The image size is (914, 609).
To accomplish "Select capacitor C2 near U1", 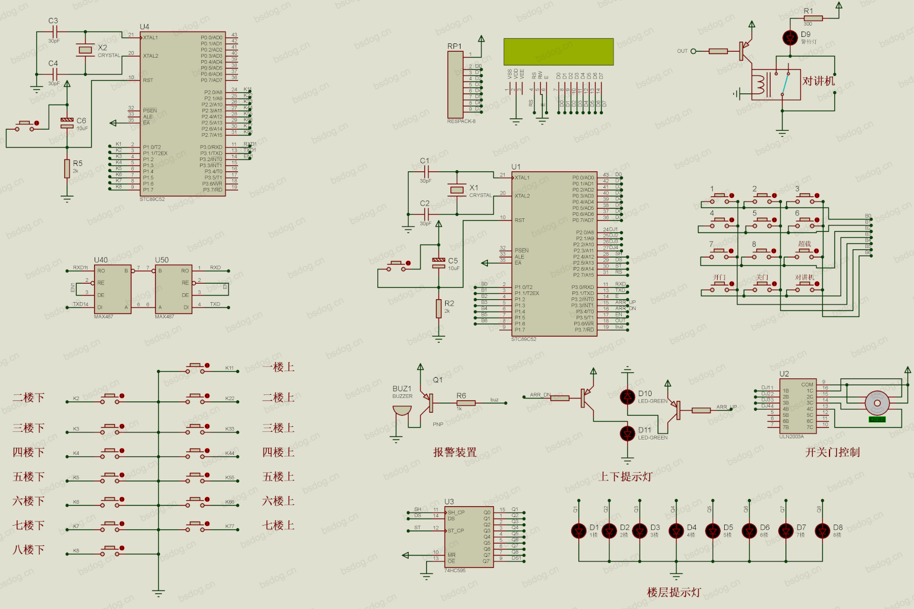I will pos(425,215).
